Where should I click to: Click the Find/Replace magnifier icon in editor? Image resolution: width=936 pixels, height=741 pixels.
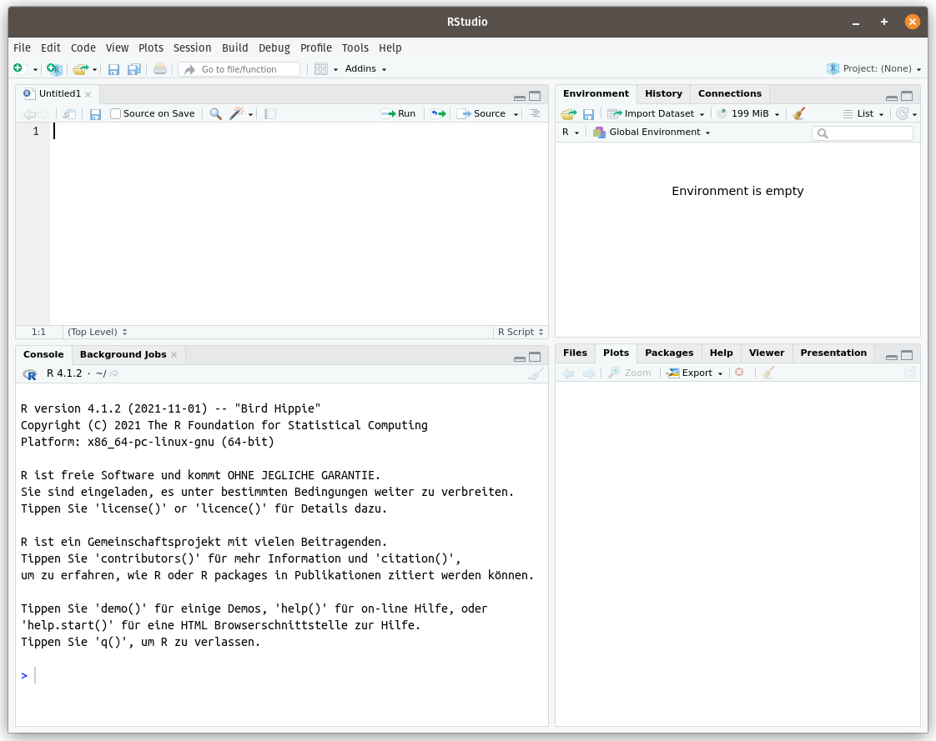coord(215,114)
